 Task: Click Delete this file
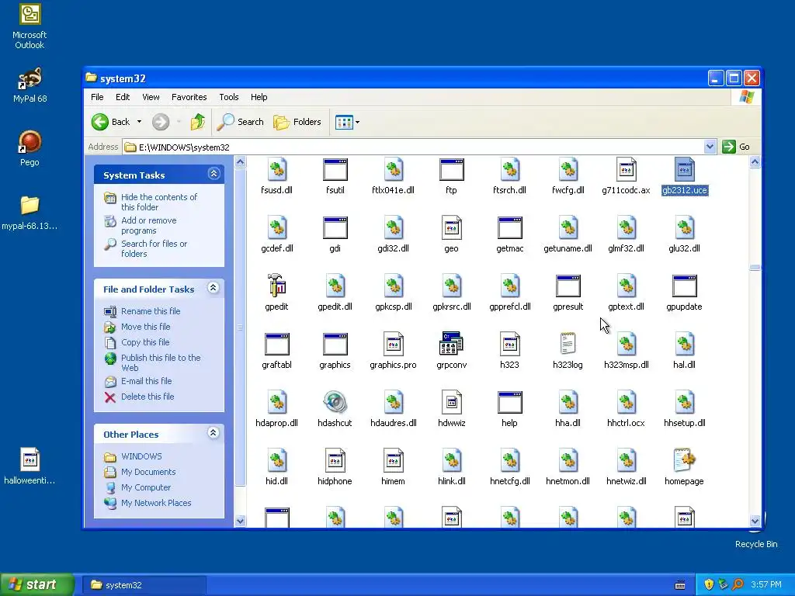(x=147, y=397)
